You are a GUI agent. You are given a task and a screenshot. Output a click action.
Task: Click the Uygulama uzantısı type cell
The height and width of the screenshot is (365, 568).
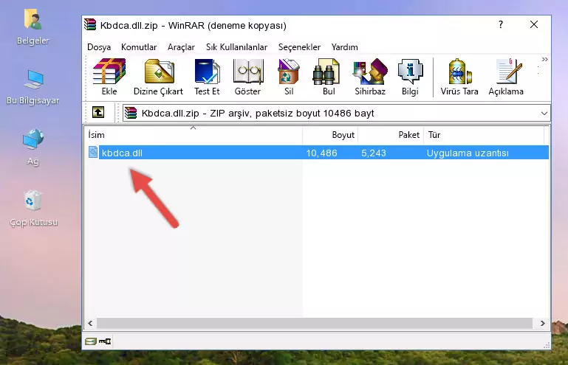click(468, 153)
